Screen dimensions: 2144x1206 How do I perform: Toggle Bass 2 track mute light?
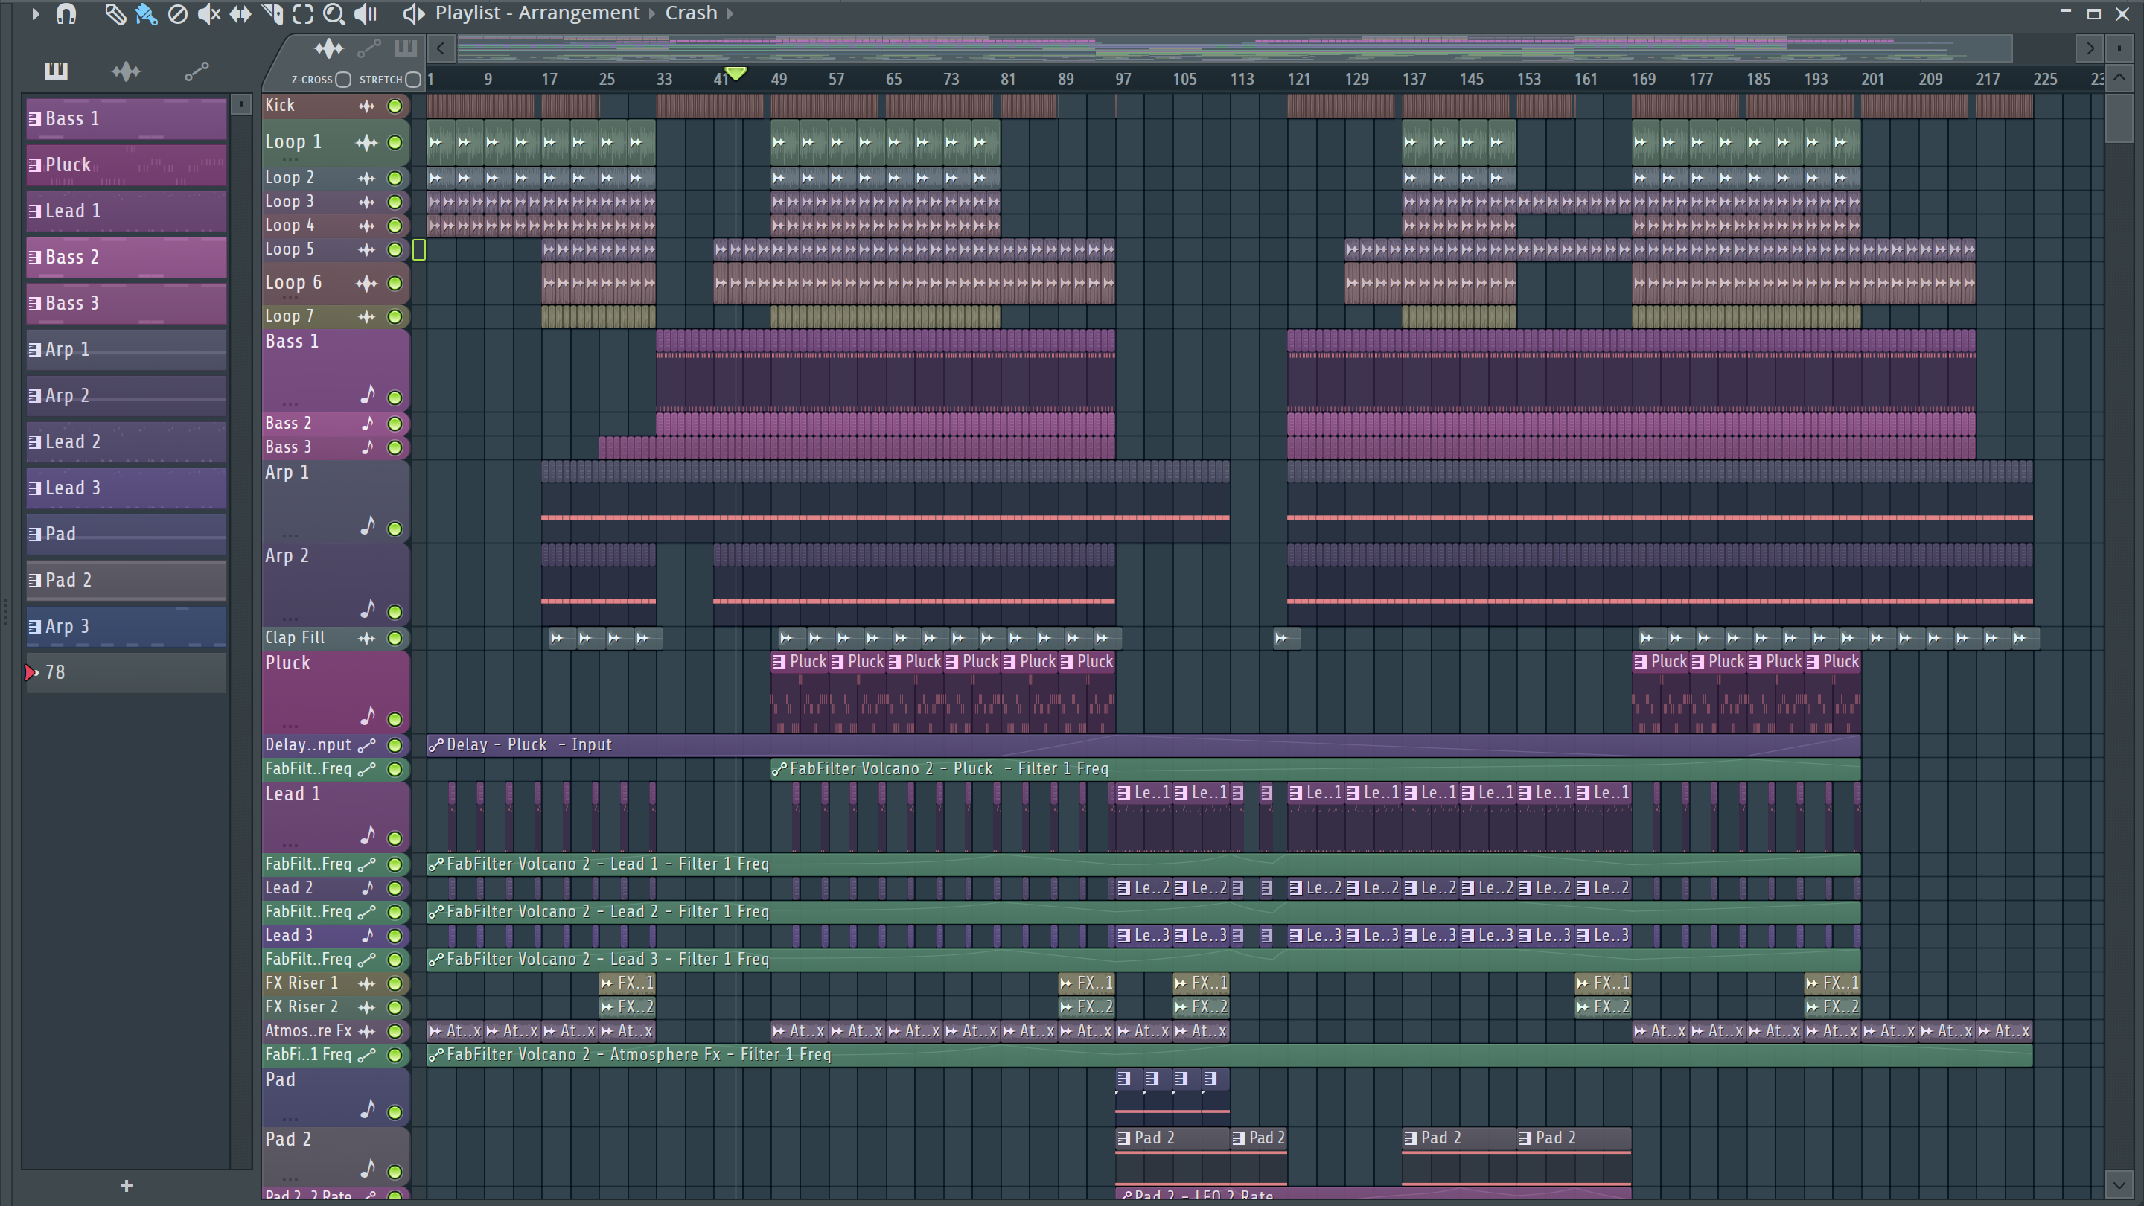coord(395,424)
